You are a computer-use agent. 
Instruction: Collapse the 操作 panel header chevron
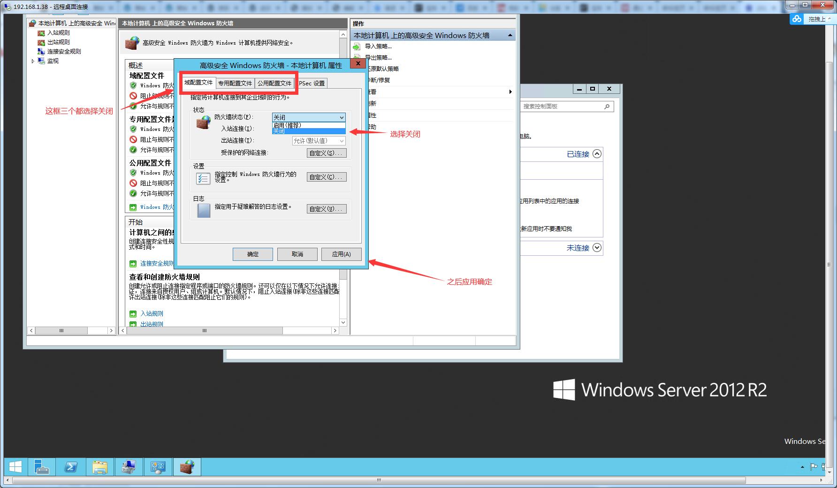point(509,35)
